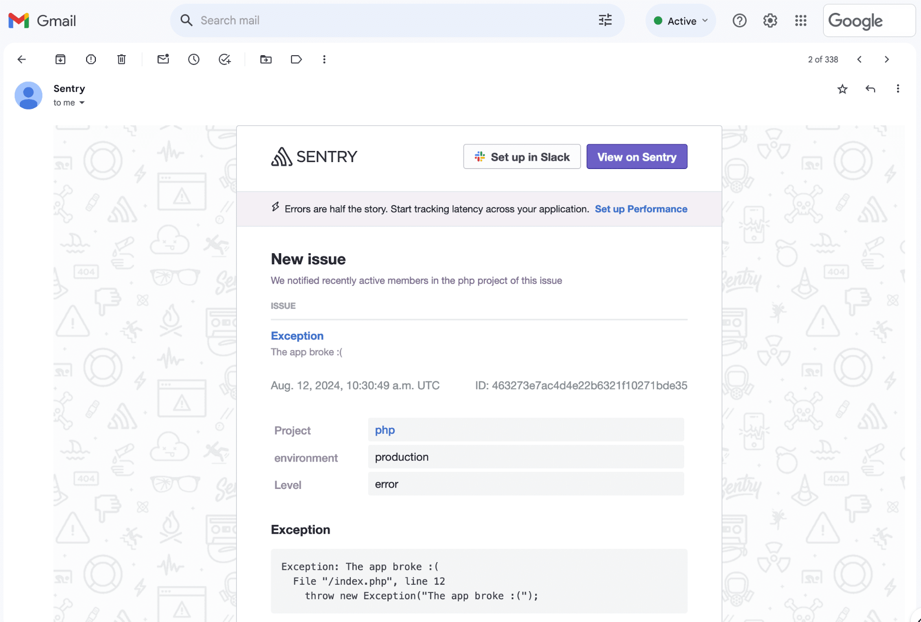Screen dimensions: 921x622
Task: Click the Set up Performance link
Action: pos(641,209)
